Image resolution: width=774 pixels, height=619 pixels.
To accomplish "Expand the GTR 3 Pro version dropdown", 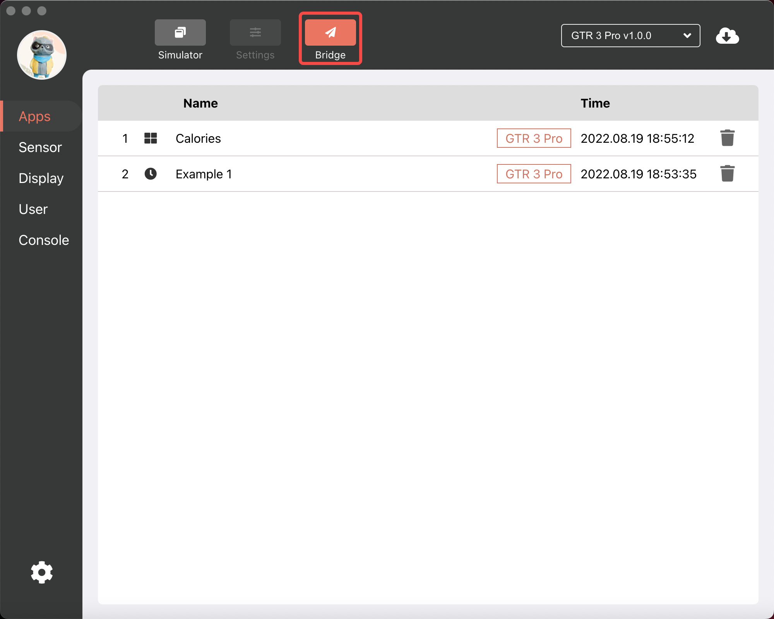I will pos(687,35).
